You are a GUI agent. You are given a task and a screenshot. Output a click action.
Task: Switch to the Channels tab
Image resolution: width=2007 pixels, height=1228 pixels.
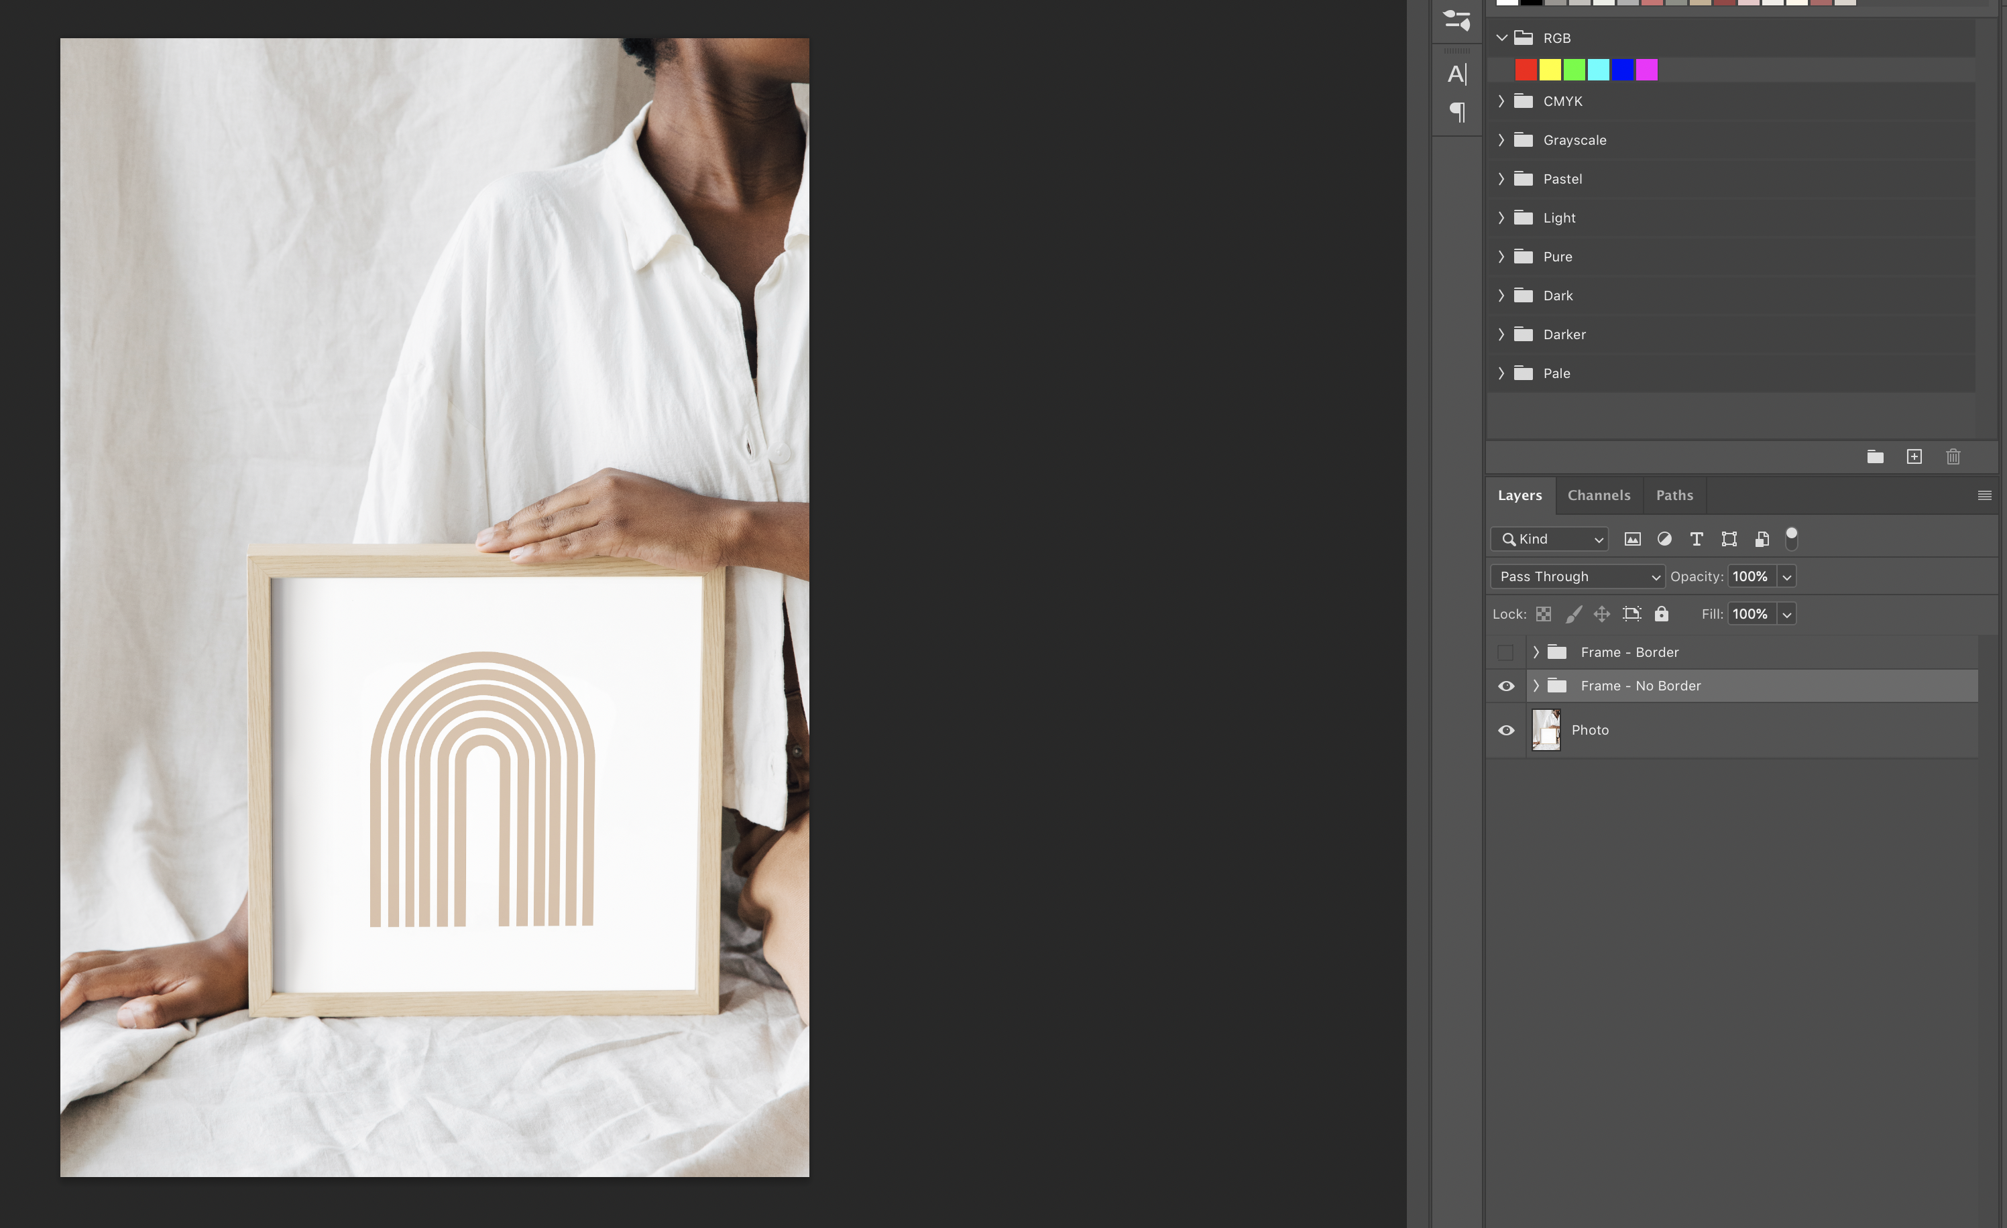click(x=1598, y=495)
